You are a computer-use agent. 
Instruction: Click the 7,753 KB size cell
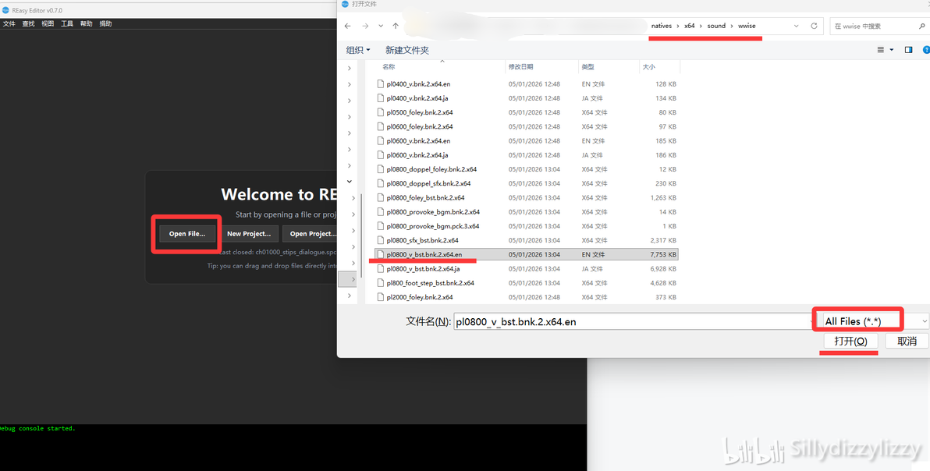tap(662, 254)
